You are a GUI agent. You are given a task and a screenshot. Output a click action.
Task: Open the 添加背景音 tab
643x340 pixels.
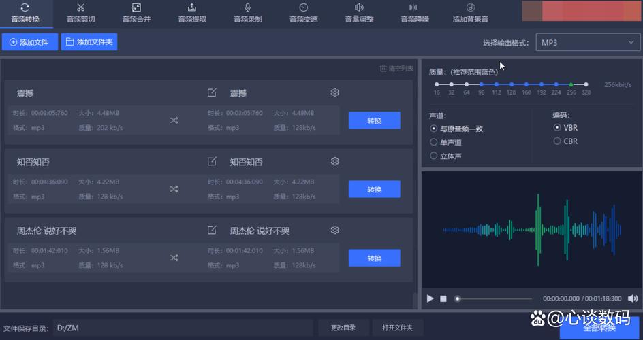pos(471,14)
